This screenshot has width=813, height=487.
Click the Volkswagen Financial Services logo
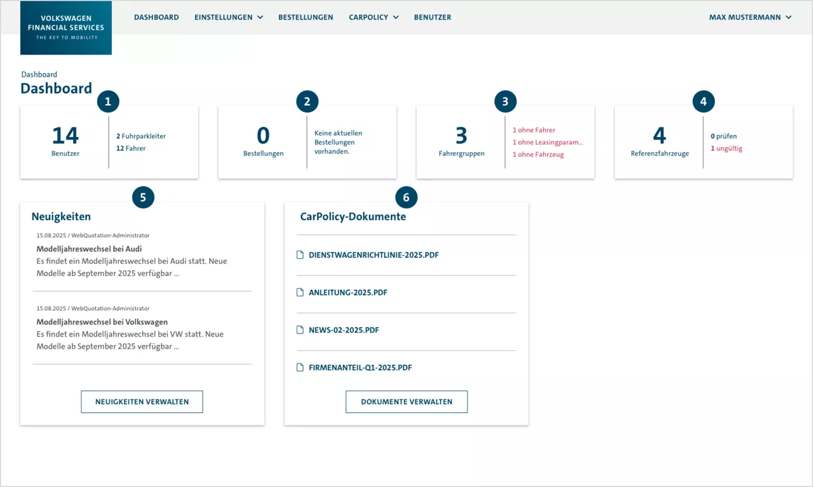click(65, 27)
